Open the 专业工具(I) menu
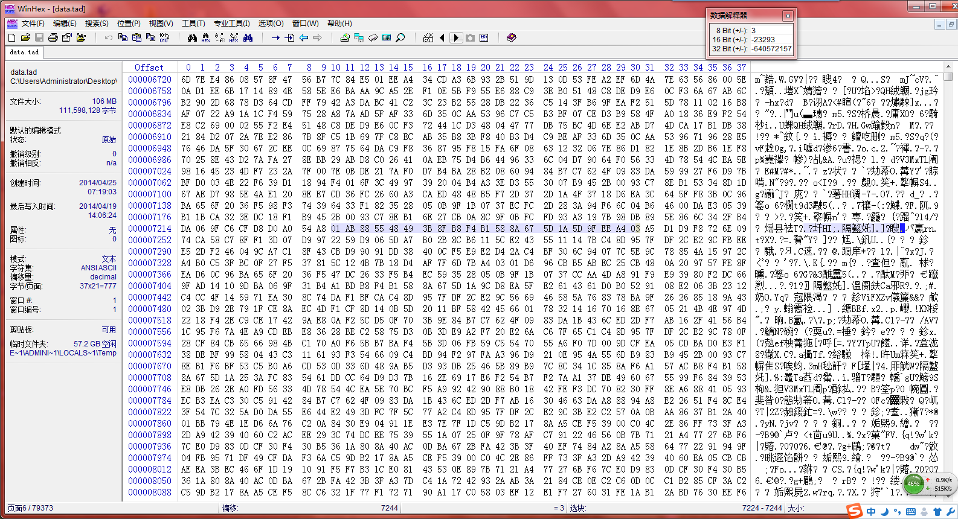The image size is (958, 519). pos(232,24)
